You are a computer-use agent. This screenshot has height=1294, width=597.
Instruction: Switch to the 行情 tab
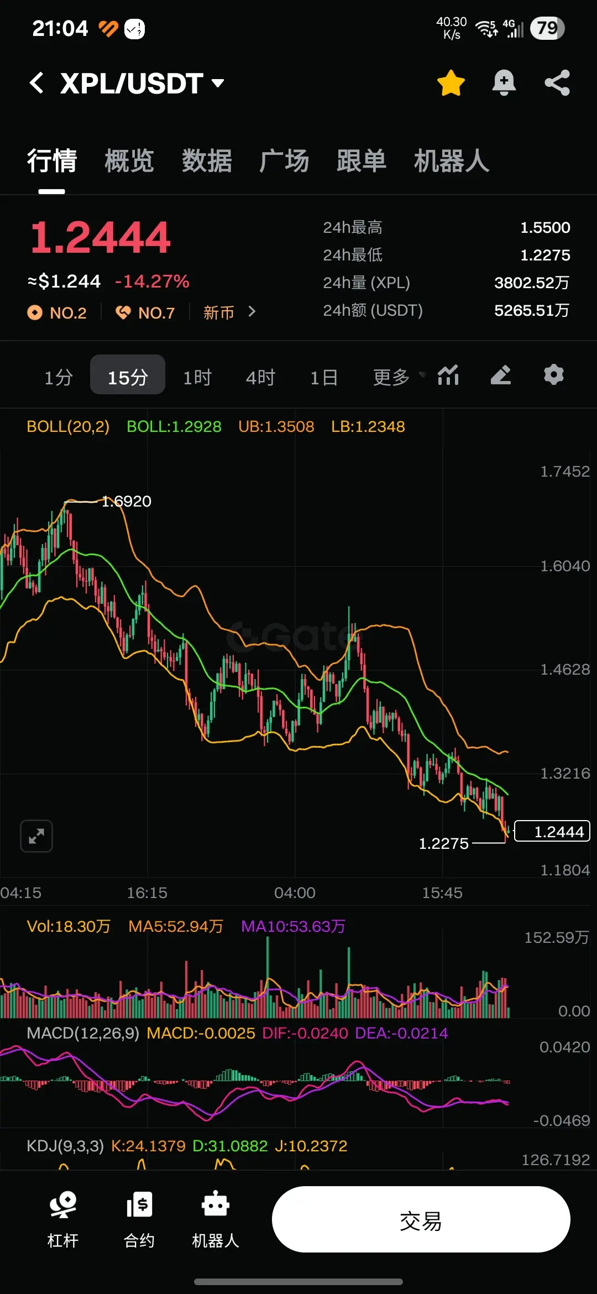tap(52, 161)
